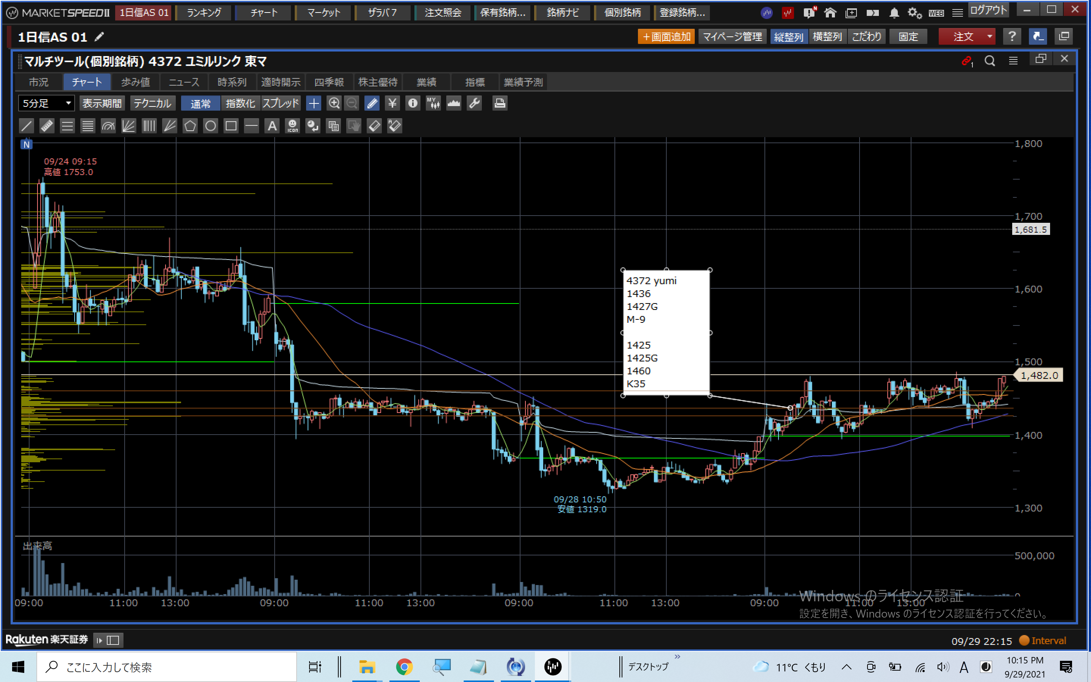Image resolution: width=1091 pixels, height=682 pixels.
Task: Select the text annotation A tool
Action: click(x=272, y=126)
